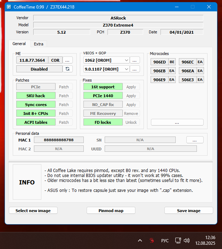
Task: Click the Model Z370 Extreme4 field
Action: coord(118,25)
